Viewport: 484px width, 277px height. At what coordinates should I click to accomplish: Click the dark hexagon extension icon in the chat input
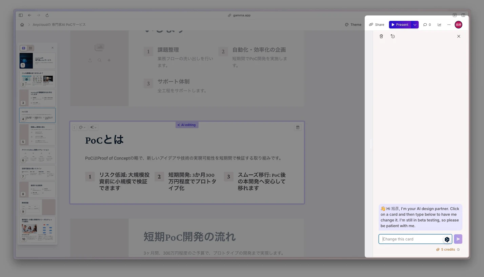coord(447,240)
